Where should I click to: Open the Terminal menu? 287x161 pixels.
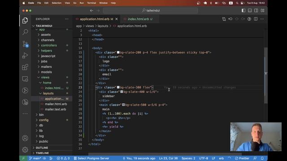tap(91, 3)
